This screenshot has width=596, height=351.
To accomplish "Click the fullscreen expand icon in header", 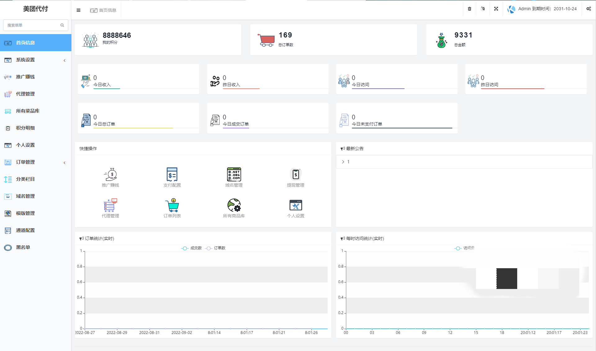I will pyautogui.click(x=496, y=9).
